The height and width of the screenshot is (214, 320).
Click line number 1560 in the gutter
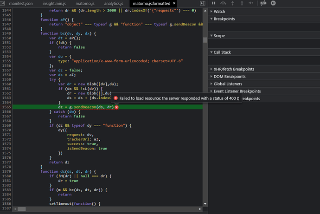point(6,84)
